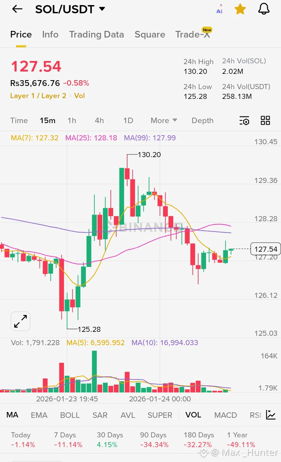Toggle the favorite star icon
The width and height of the screenshot is (281, 462).
click(240, 9)
